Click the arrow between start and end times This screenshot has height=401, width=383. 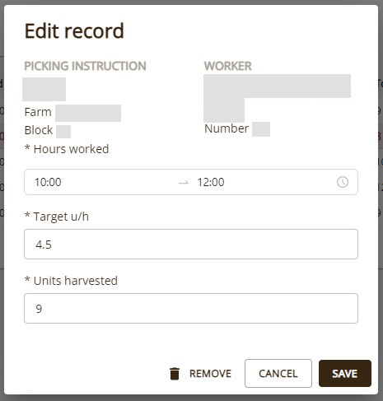(184, 182)
